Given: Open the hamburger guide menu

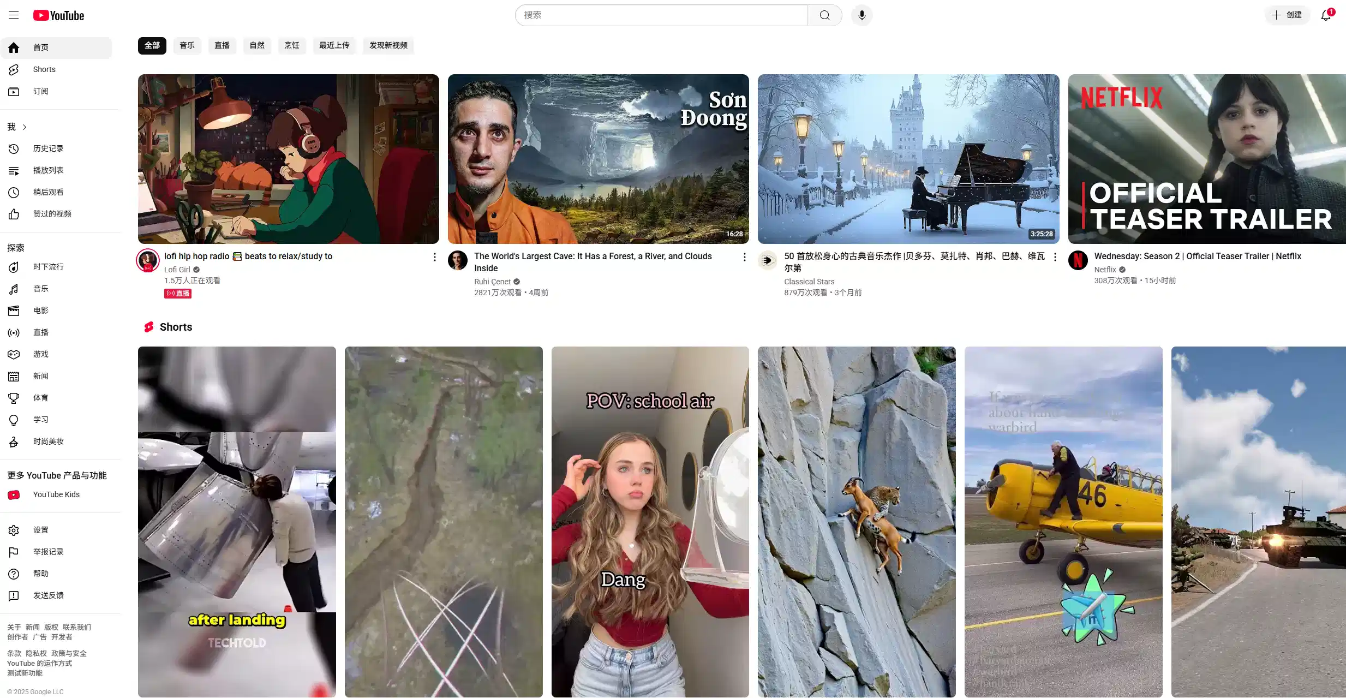Looking at the screenshot, I should 14,15.
